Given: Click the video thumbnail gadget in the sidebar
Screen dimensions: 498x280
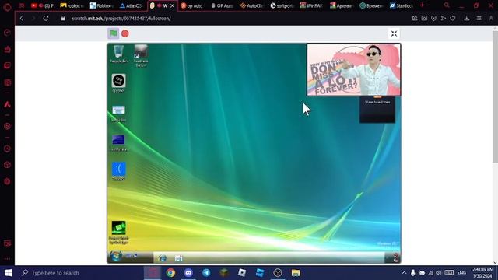Looking at the screenshot, I should click(353, 70).
